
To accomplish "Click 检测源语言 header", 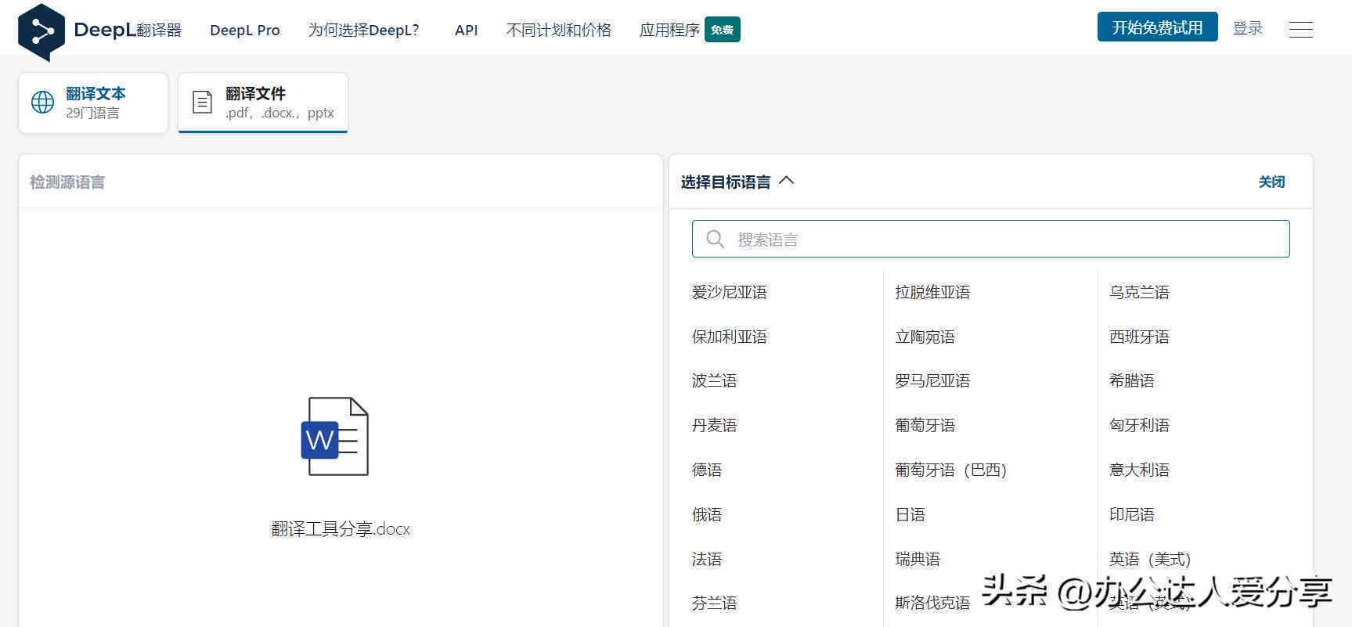I will 67,182.
